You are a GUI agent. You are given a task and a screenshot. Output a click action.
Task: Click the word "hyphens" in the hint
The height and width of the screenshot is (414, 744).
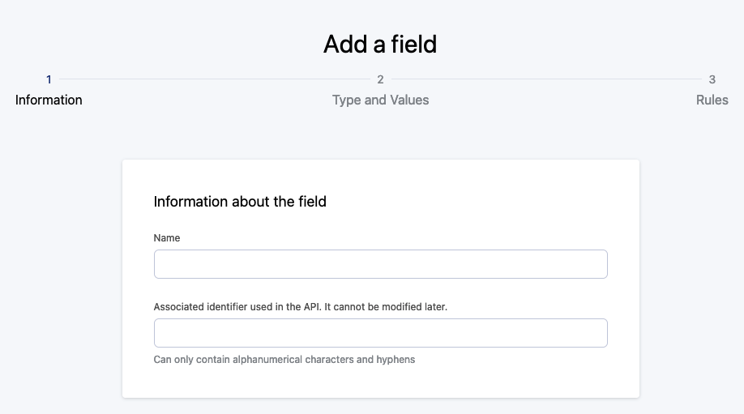pos(396,359)
